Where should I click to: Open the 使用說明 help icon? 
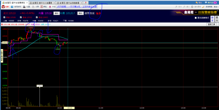point(12,7)
